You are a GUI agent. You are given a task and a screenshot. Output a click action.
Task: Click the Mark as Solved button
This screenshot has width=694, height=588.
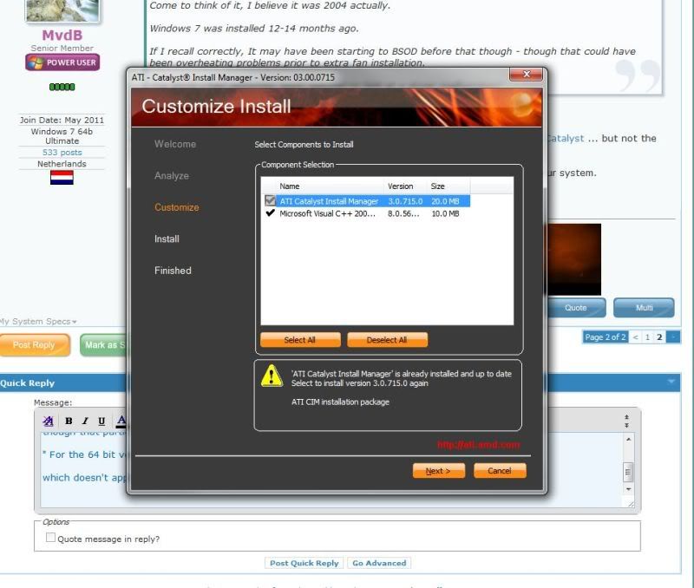[103, 344]
